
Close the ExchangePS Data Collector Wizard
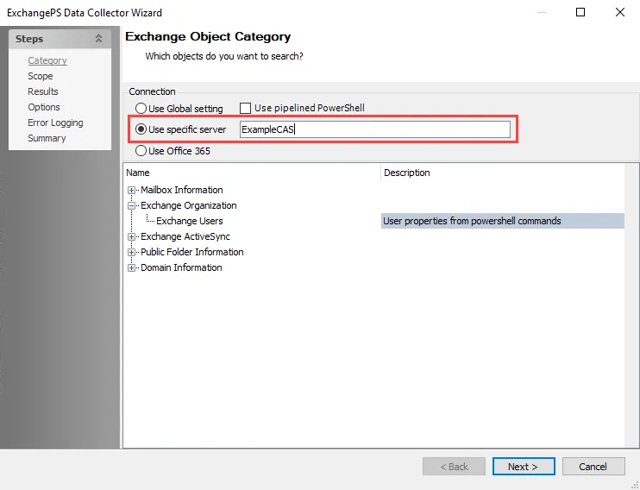(x=619, y=12)
